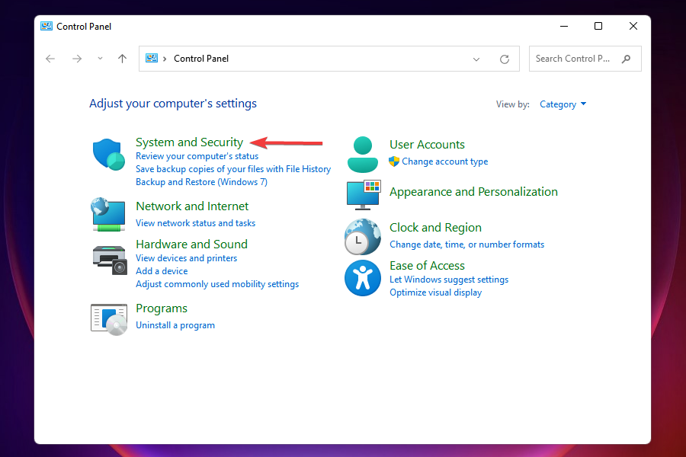This screenshot has width=686, height=457.
Task: Open Clock and Region category
Action: [x=435, y=228]
